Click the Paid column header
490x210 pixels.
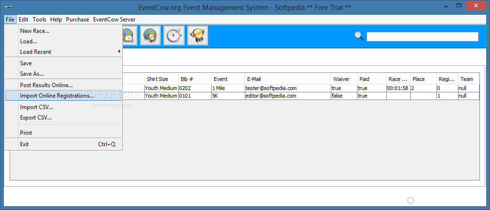(371, 79)
